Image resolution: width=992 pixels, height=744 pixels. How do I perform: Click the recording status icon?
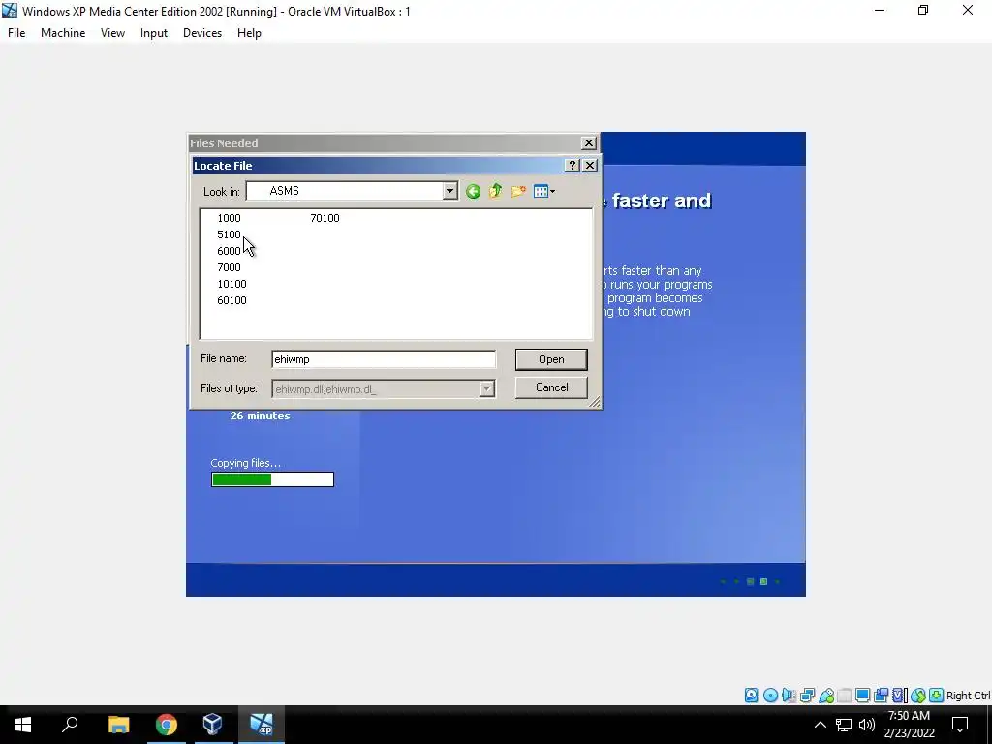(881, 696)
